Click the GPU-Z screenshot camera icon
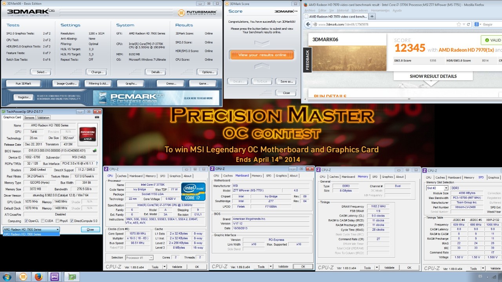 97,117
